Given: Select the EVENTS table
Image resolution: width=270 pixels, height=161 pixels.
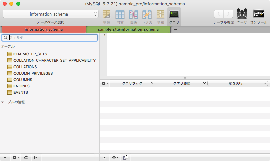Looking at the screenshot, I should pyautogui.click(x=18, y=92).
